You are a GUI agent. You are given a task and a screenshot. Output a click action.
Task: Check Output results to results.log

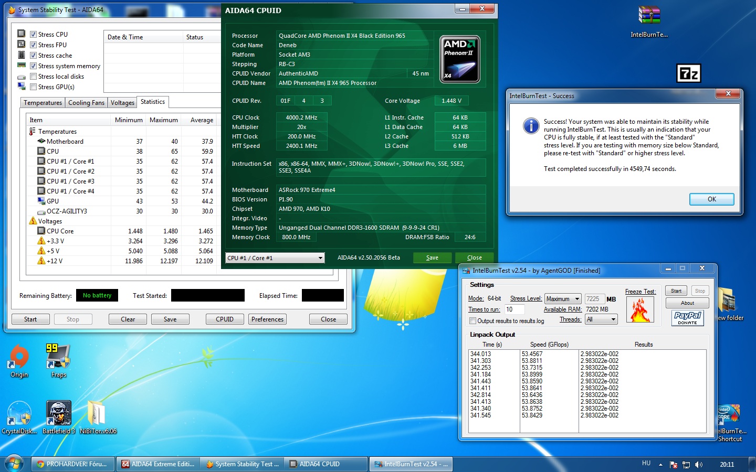tap(472, 320)
